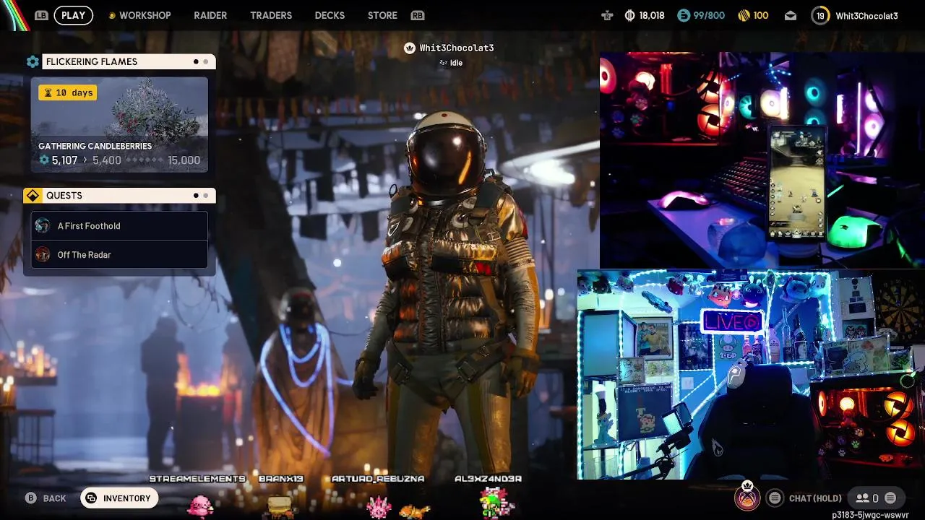
Task: Click the BRANX13 name label
Action: [x=281, y=479]
